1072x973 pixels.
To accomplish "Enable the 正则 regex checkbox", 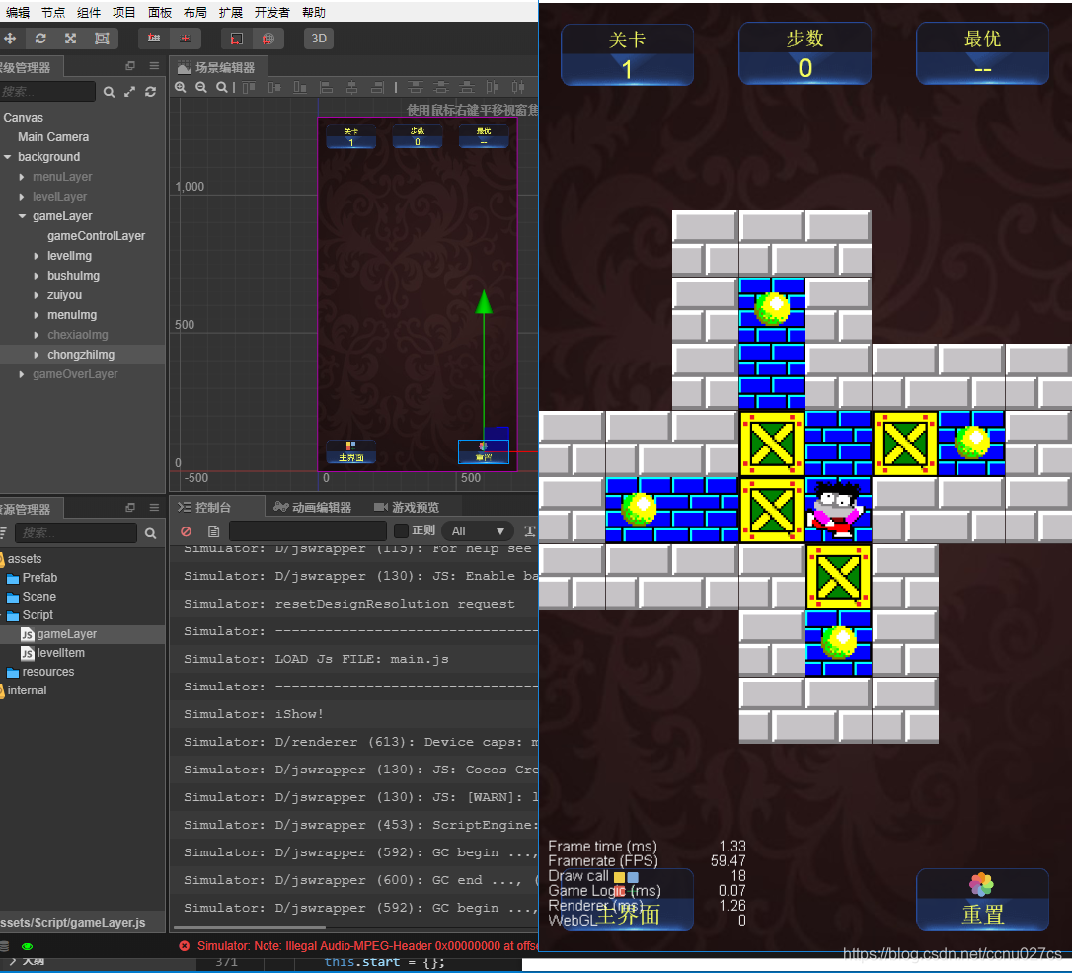I will tap(402, 531).
